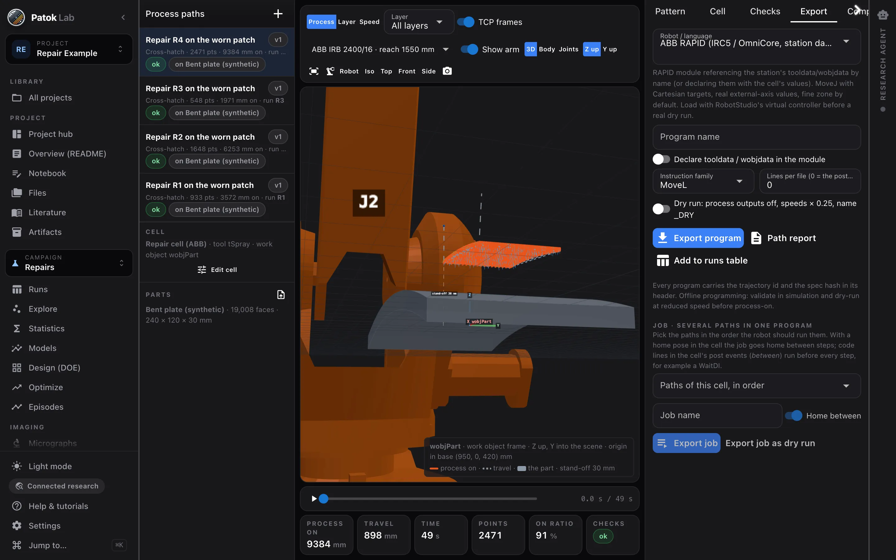Turn off Home between switch

tap(793, 416)
